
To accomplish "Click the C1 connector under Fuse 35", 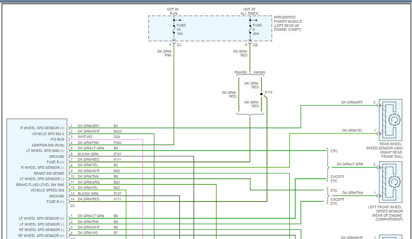I will [179, 44].
